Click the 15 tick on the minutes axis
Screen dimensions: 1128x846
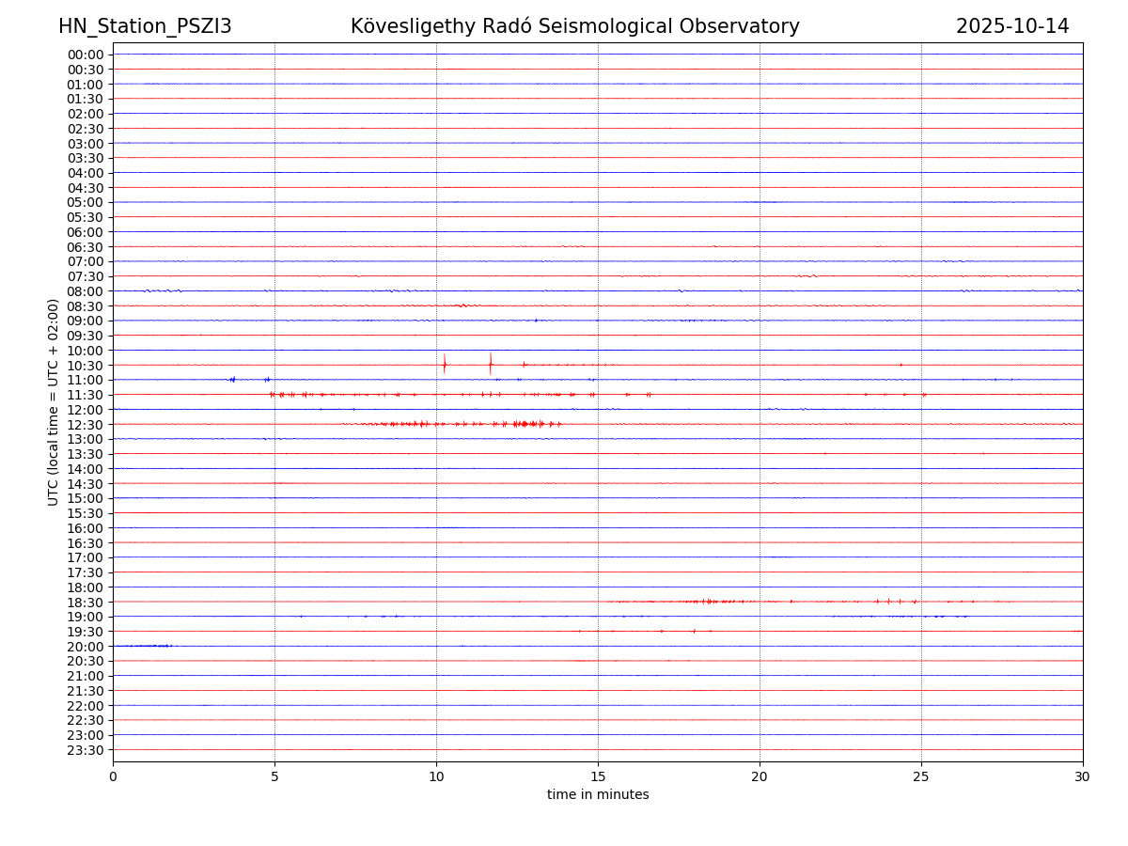tap(598, 776)
